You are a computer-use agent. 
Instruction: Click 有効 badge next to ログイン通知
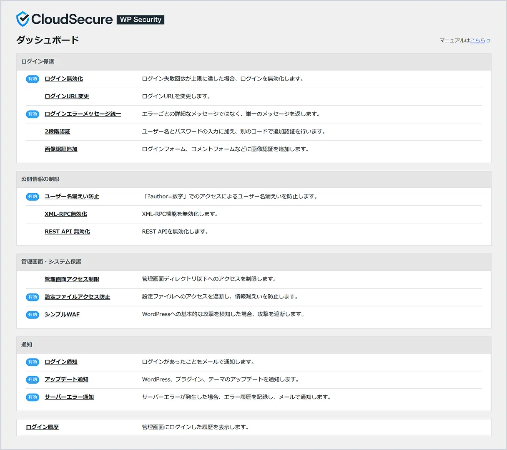click(33, 362)
